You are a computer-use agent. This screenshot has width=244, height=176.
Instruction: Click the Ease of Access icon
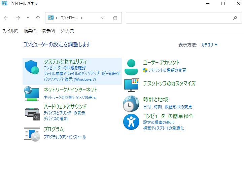[131, 122]
